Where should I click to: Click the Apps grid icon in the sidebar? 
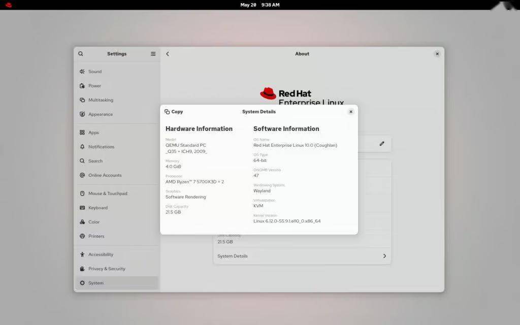[82, 133]
